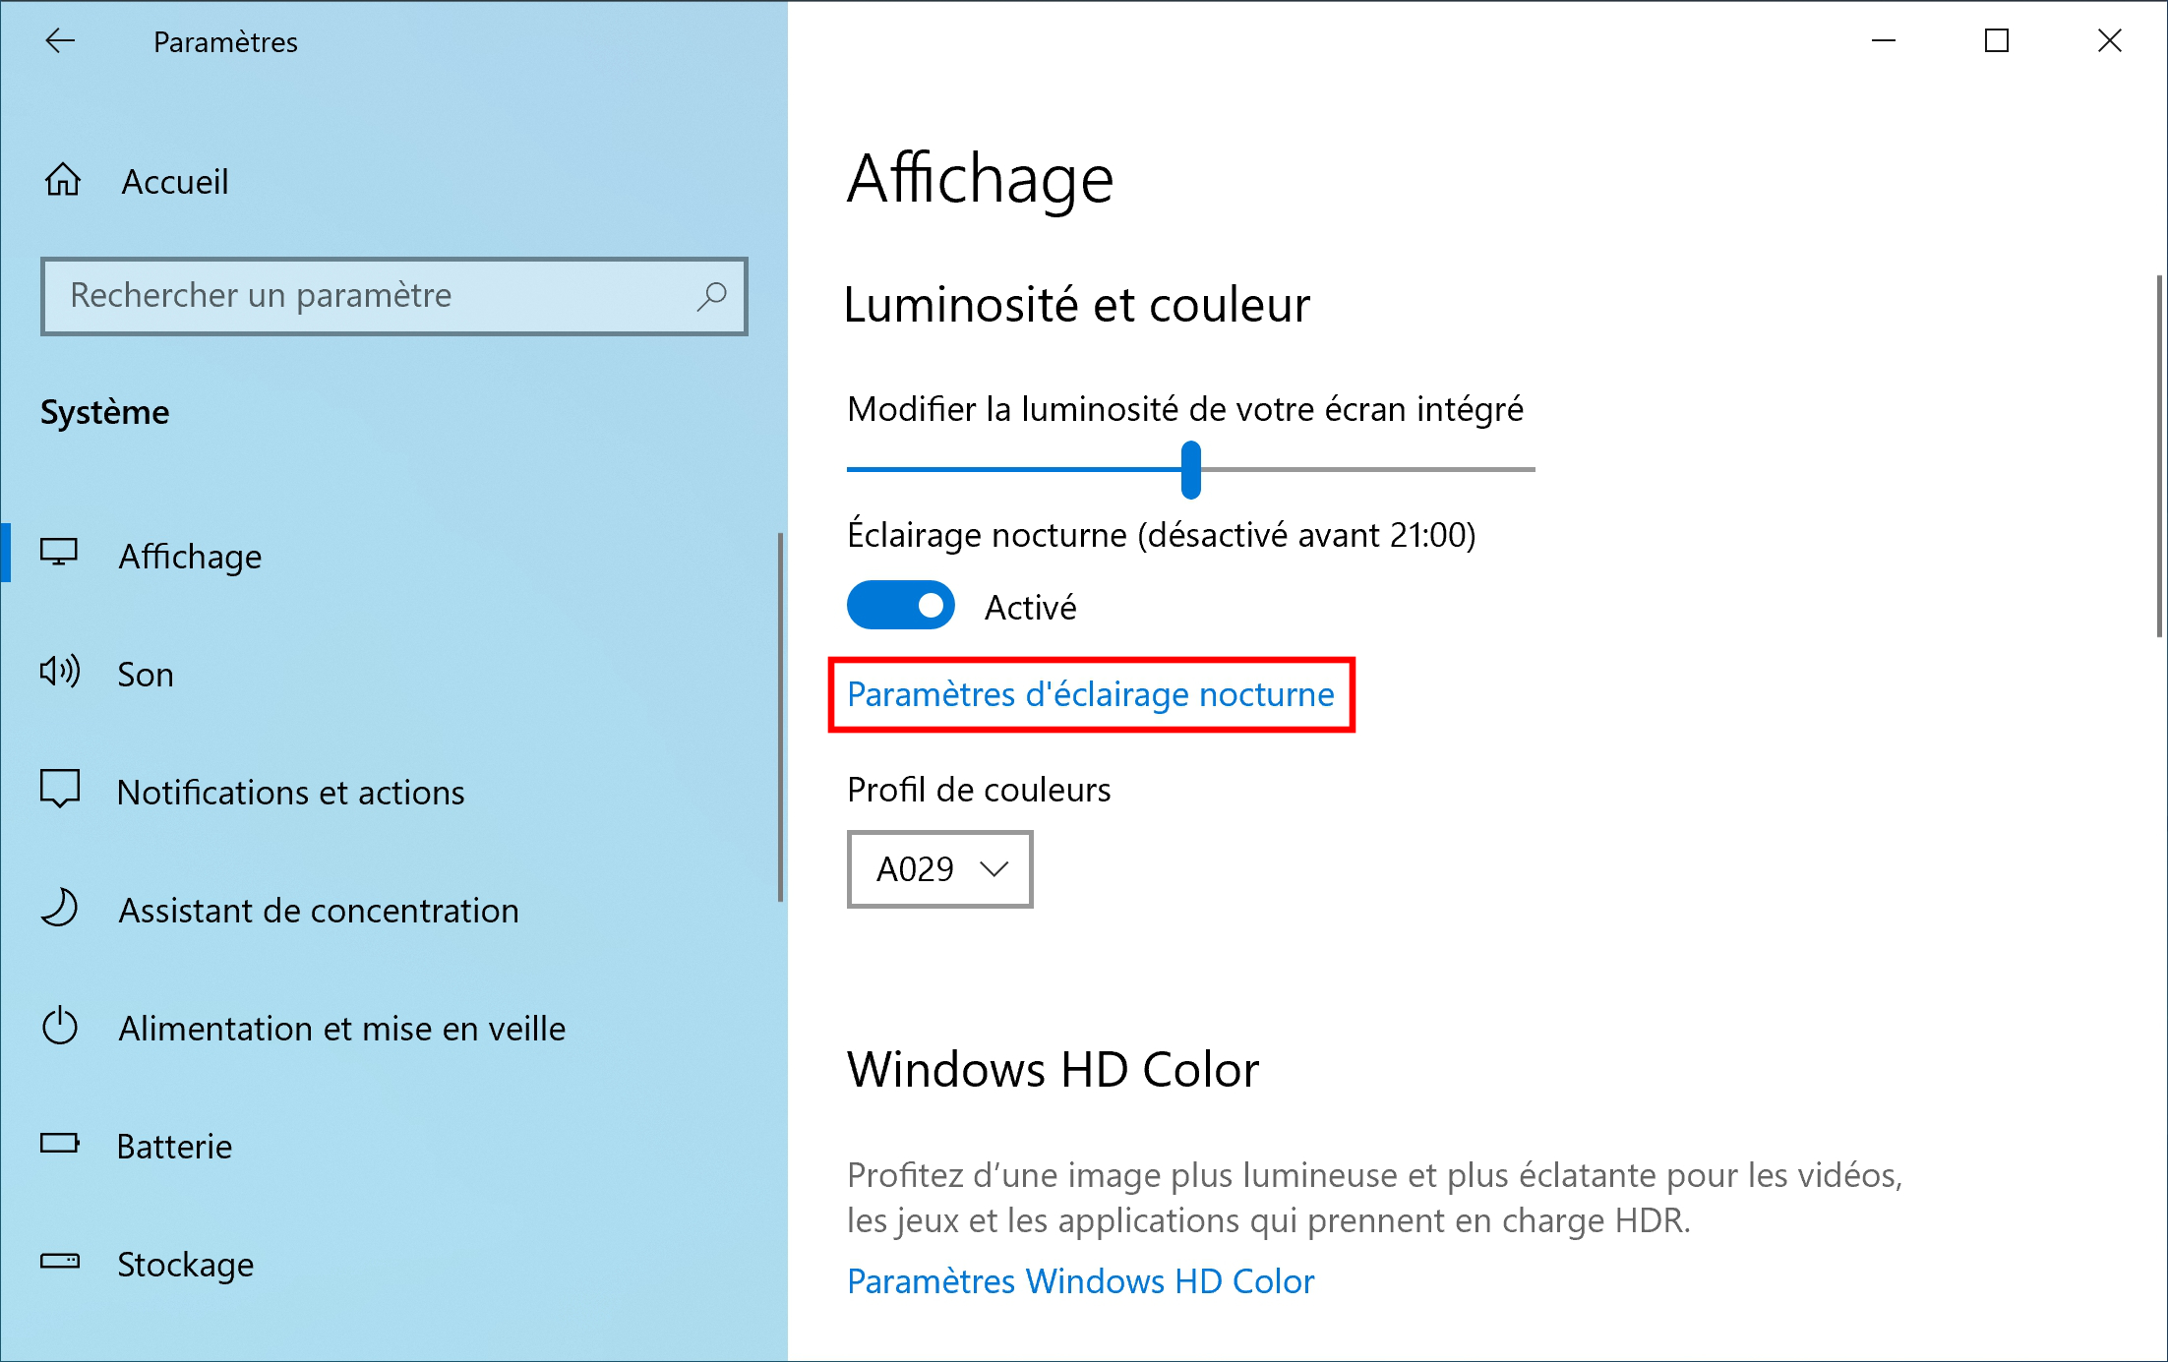Select the Affichage monitor icon
Image resolution: width=2168 pixels, height=1362 pixels.
click(59, 553)
